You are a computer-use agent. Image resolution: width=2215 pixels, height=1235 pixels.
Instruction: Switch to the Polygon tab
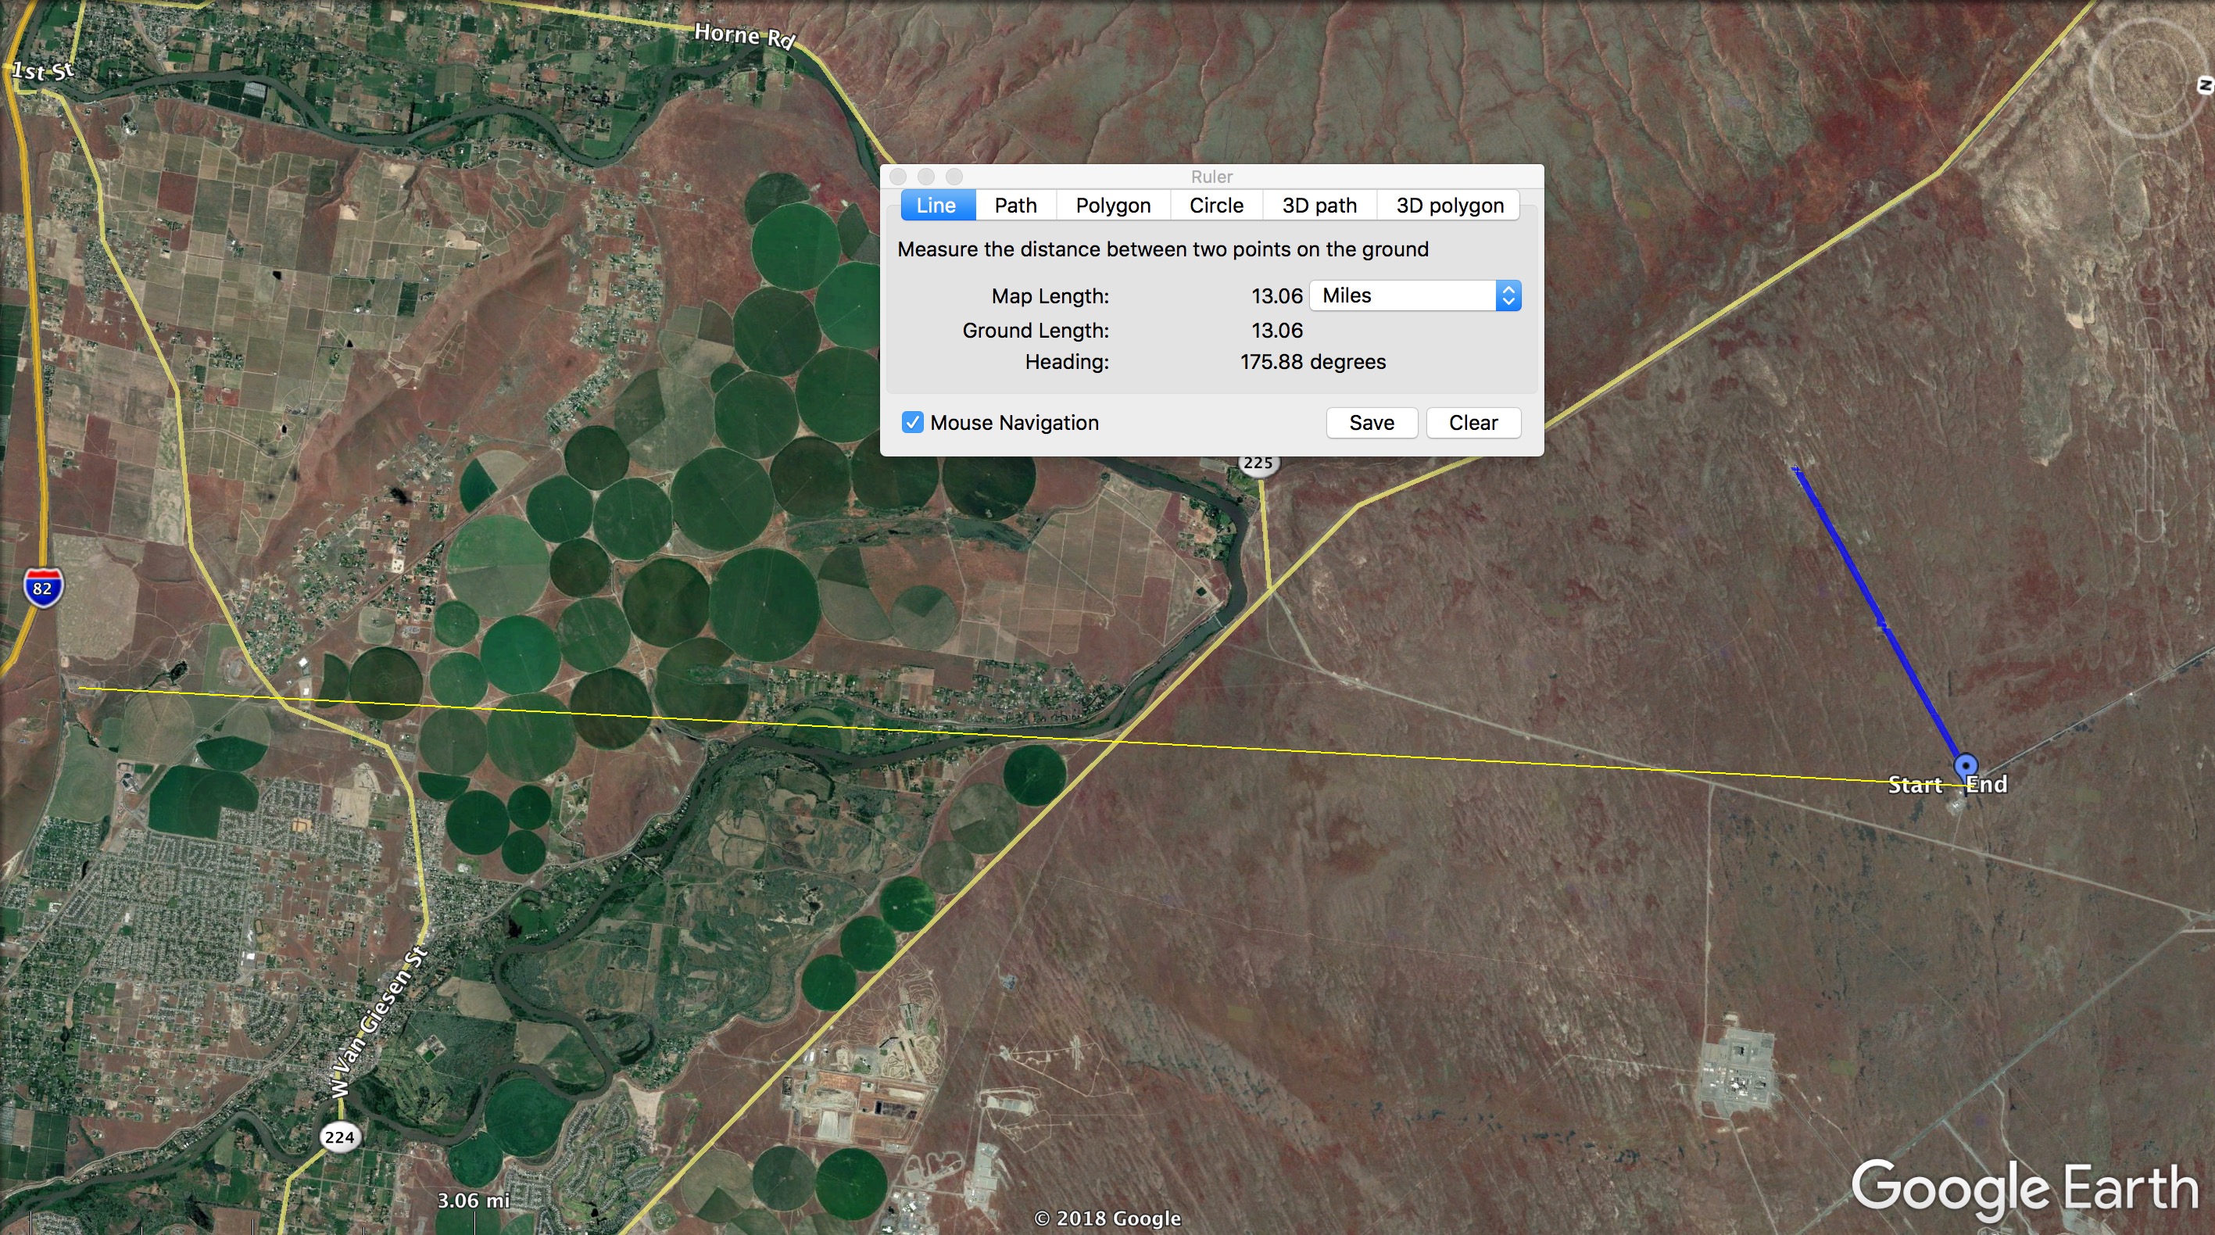click(x=1113, y=206)
